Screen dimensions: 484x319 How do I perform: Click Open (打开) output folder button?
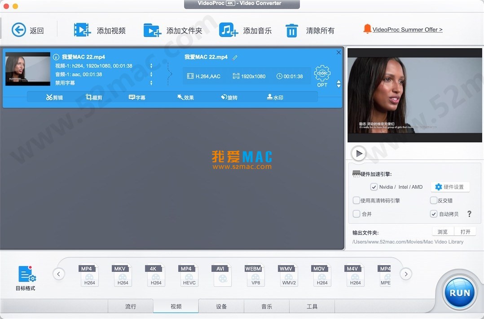click(465, 231)
